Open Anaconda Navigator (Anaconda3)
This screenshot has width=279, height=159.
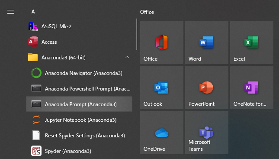79,73
